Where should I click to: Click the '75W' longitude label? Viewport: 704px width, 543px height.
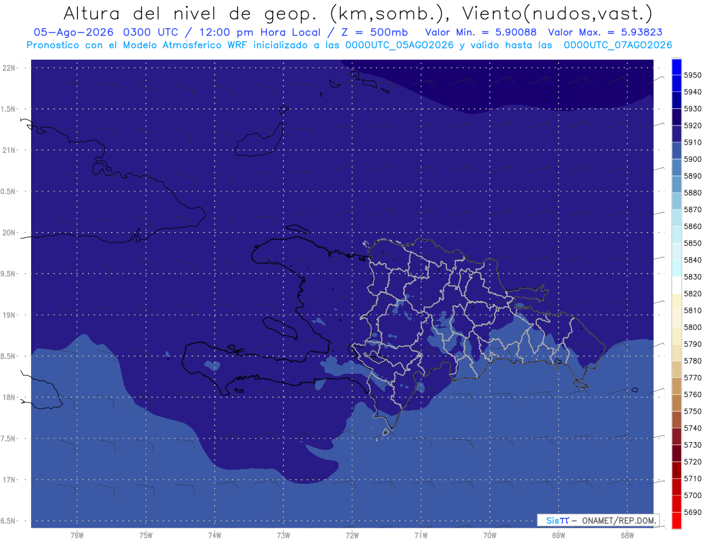(146, 535)
